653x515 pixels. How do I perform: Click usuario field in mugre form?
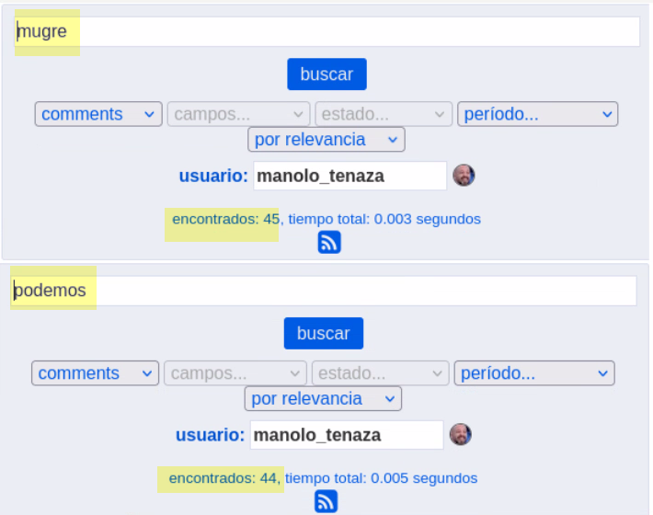click(x=349, y=176)
